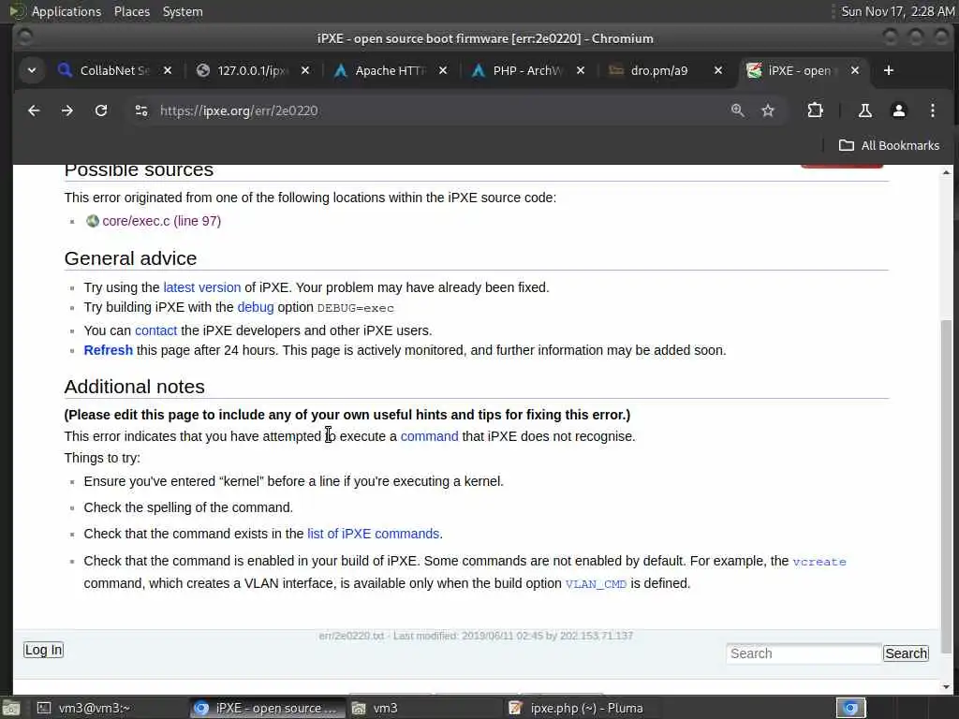Screen dimensions: 959x719
Task: Bookmark this page with the star icon
Action: 768,110
